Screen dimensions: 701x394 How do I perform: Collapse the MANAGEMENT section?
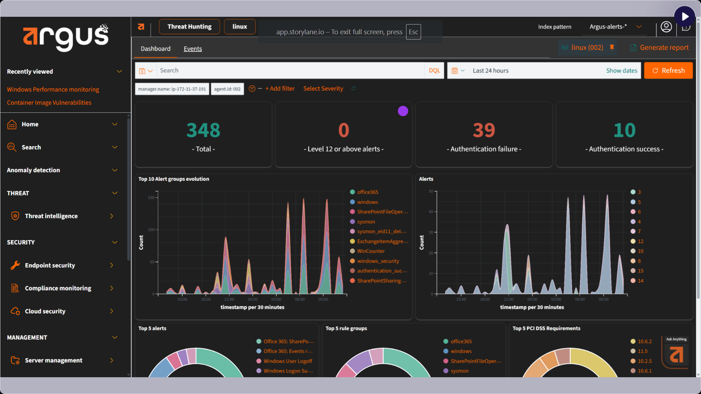pyautogui.click(x=115, y=337)
